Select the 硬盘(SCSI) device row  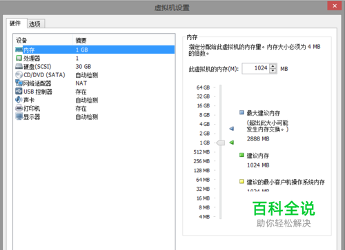coord(95,67)
